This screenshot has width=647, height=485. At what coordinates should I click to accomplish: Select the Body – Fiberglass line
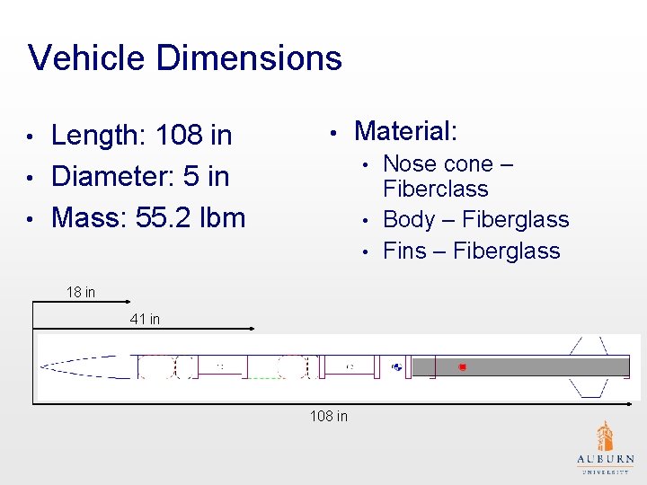pyautogui.click(x=476, y=219)
